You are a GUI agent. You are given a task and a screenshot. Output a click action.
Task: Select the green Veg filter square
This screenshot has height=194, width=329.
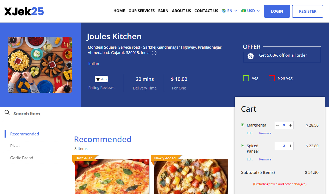point(246,78)
